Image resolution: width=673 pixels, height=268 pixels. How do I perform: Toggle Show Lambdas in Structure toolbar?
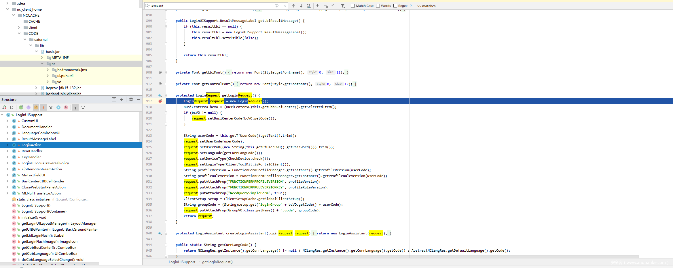[66, 107]
